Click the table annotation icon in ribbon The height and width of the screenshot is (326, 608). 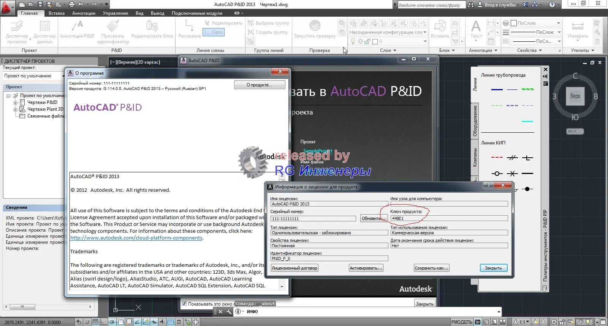click(491, 41)
